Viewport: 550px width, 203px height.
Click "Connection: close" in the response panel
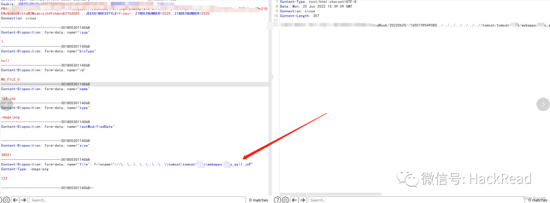(x=297, y=11)
